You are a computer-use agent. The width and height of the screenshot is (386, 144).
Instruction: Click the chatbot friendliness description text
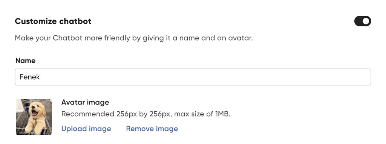(x=134, y=38)
